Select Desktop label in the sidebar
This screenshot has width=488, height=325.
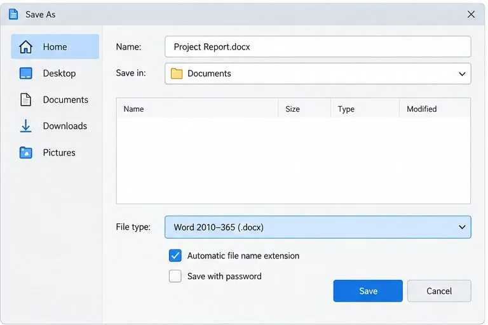59,74
